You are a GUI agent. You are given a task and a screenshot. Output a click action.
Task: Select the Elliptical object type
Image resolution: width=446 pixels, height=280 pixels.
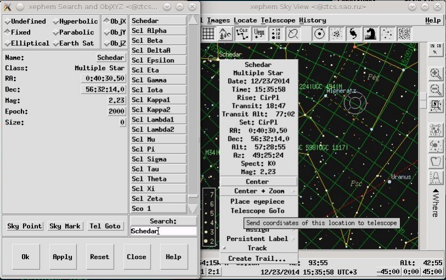point(27,43)
